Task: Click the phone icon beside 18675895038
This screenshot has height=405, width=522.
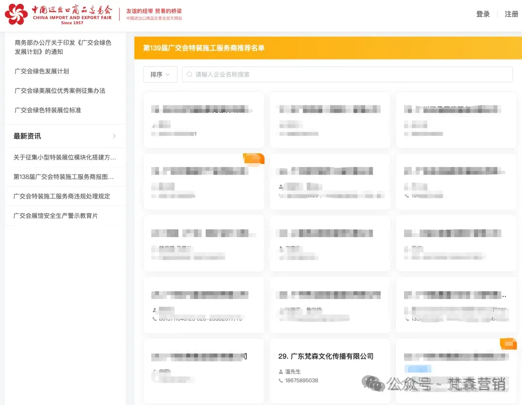Action: (x=281, y=380)
